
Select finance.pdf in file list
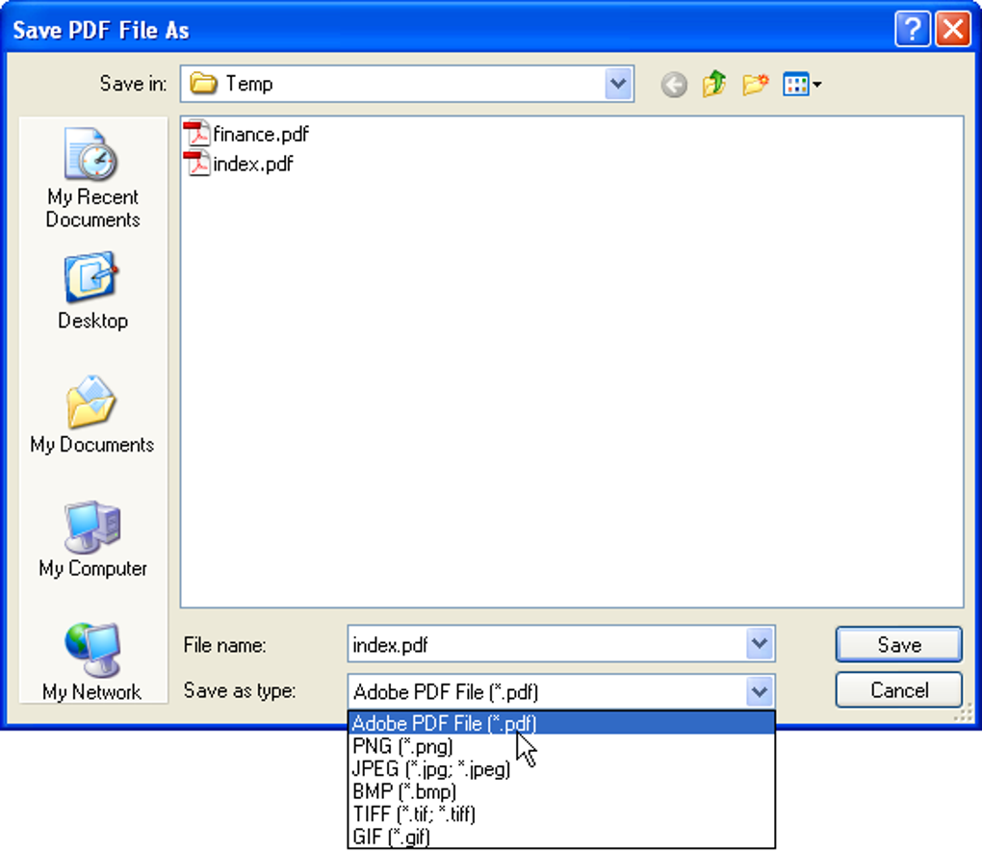pos(246,134)
